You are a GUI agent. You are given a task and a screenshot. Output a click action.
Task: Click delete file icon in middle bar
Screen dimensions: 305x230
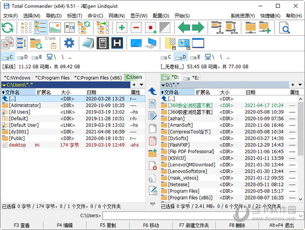pyautogui.click(x=152, y=166)
